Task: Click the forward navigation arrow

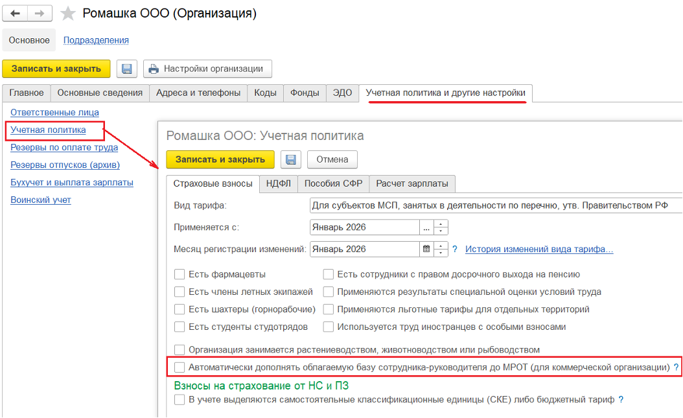Action: (40, 14)
